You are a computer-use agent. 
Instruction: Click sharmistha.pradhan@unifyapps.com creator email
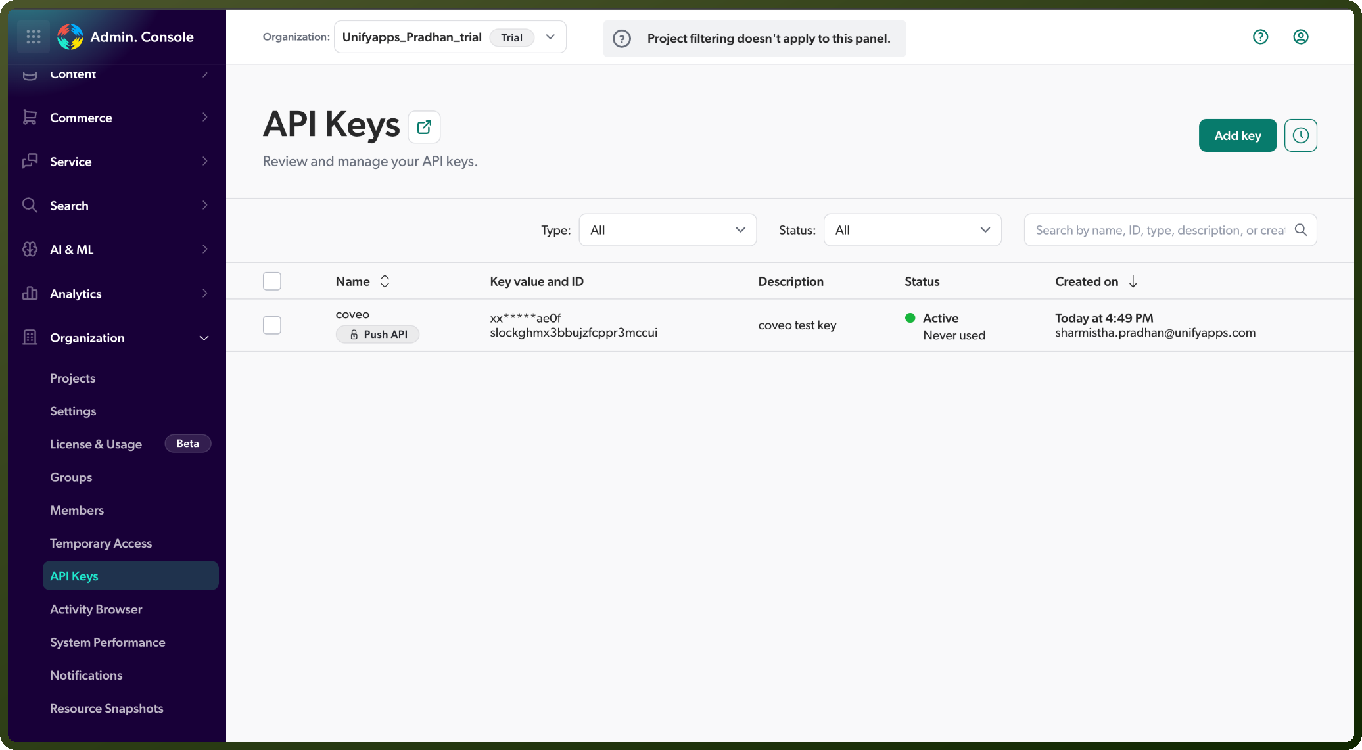click(1155, 333)
